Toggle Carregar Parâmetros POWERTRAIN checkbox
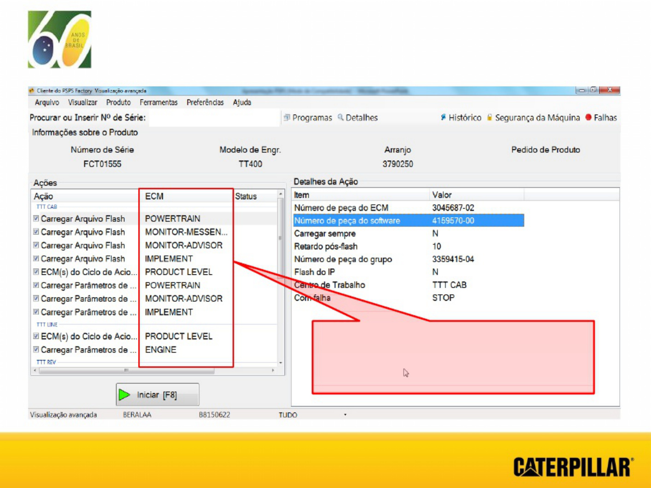The height and width of the screenshot is (488, 651). [x=36, y=285]
